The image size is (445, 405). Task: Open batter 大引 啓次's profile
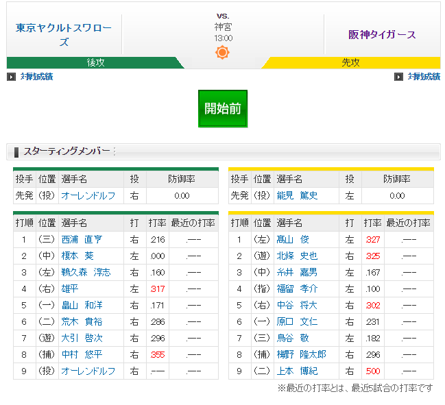pyautogui.click(x=82, y=339)
